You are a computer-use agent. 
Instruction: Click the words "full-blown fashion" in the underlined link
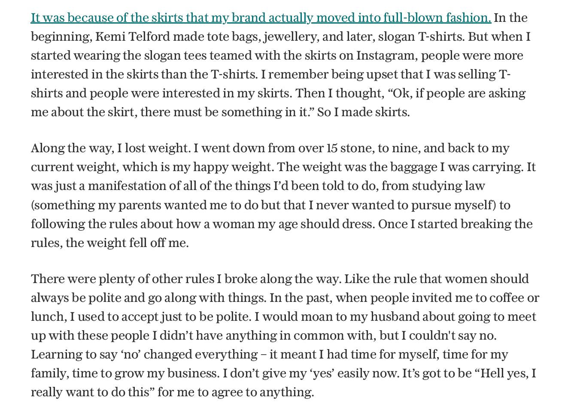click(437, 18)
